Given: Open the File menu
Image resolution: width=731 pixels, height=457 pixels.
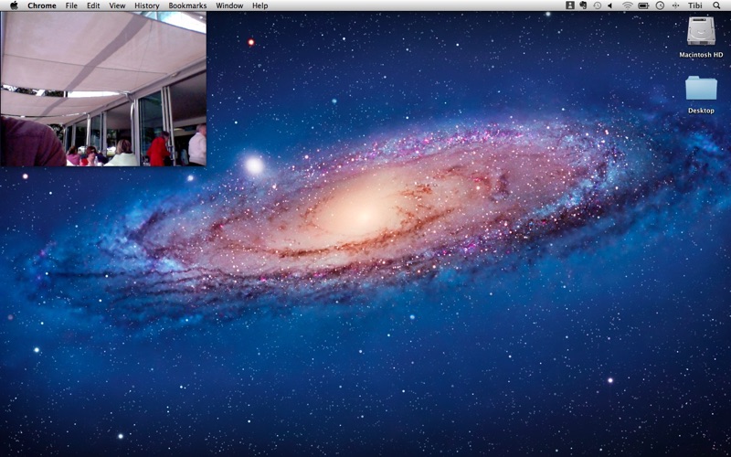Looking at the screenshot, I should pyautogui.click(x=71, y=5).
